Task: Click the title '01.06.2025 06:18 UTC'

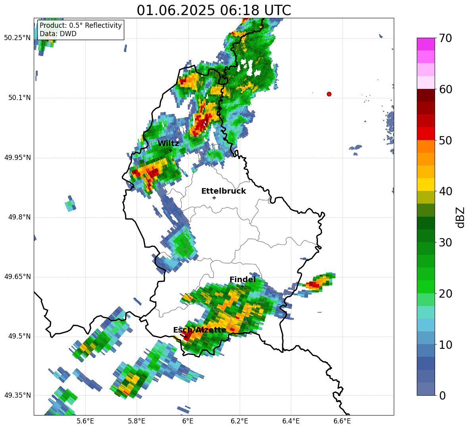Action: coord(214,10)
